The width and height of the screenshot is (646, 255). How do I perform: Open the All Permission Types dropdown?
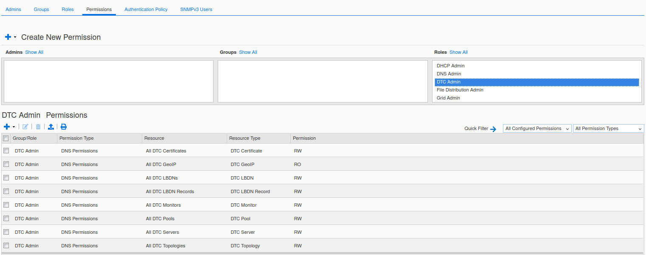608,128
